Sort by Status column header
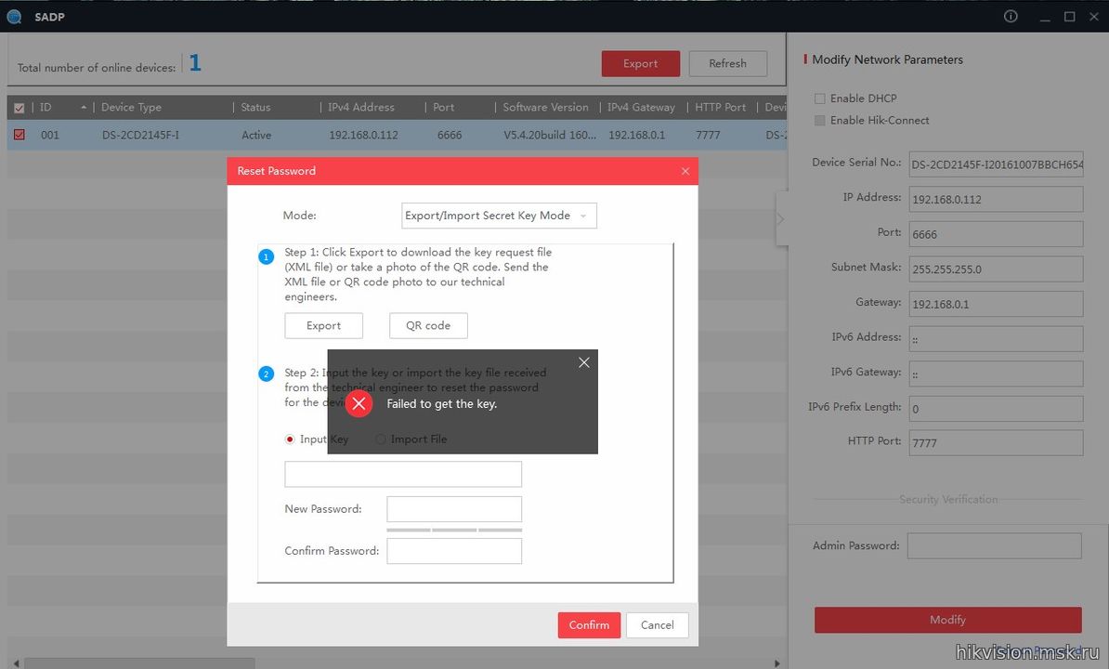Image resolution: width=1109 pixels, height=669 pixels. point(255,108)
